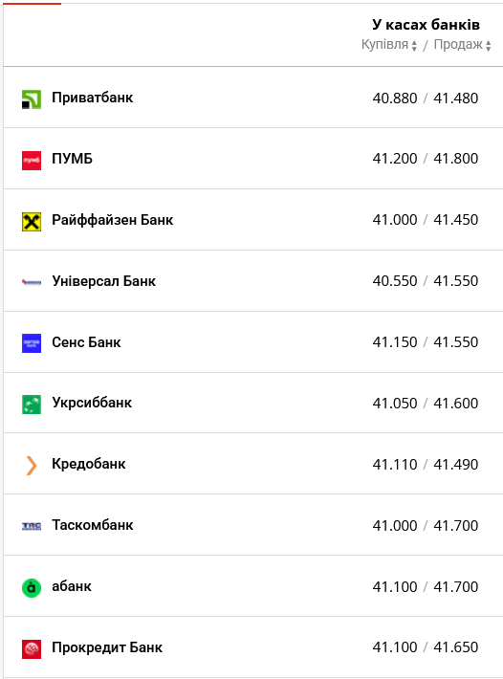Open the Приватбанк bank name link
Viewport: 503px width, 679px height.
(x=92, y=98)
